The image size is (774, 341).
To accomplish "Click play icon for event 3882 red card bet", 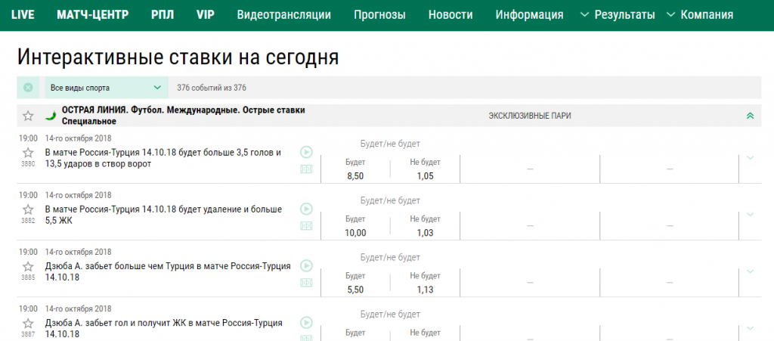I will (306, 209).
